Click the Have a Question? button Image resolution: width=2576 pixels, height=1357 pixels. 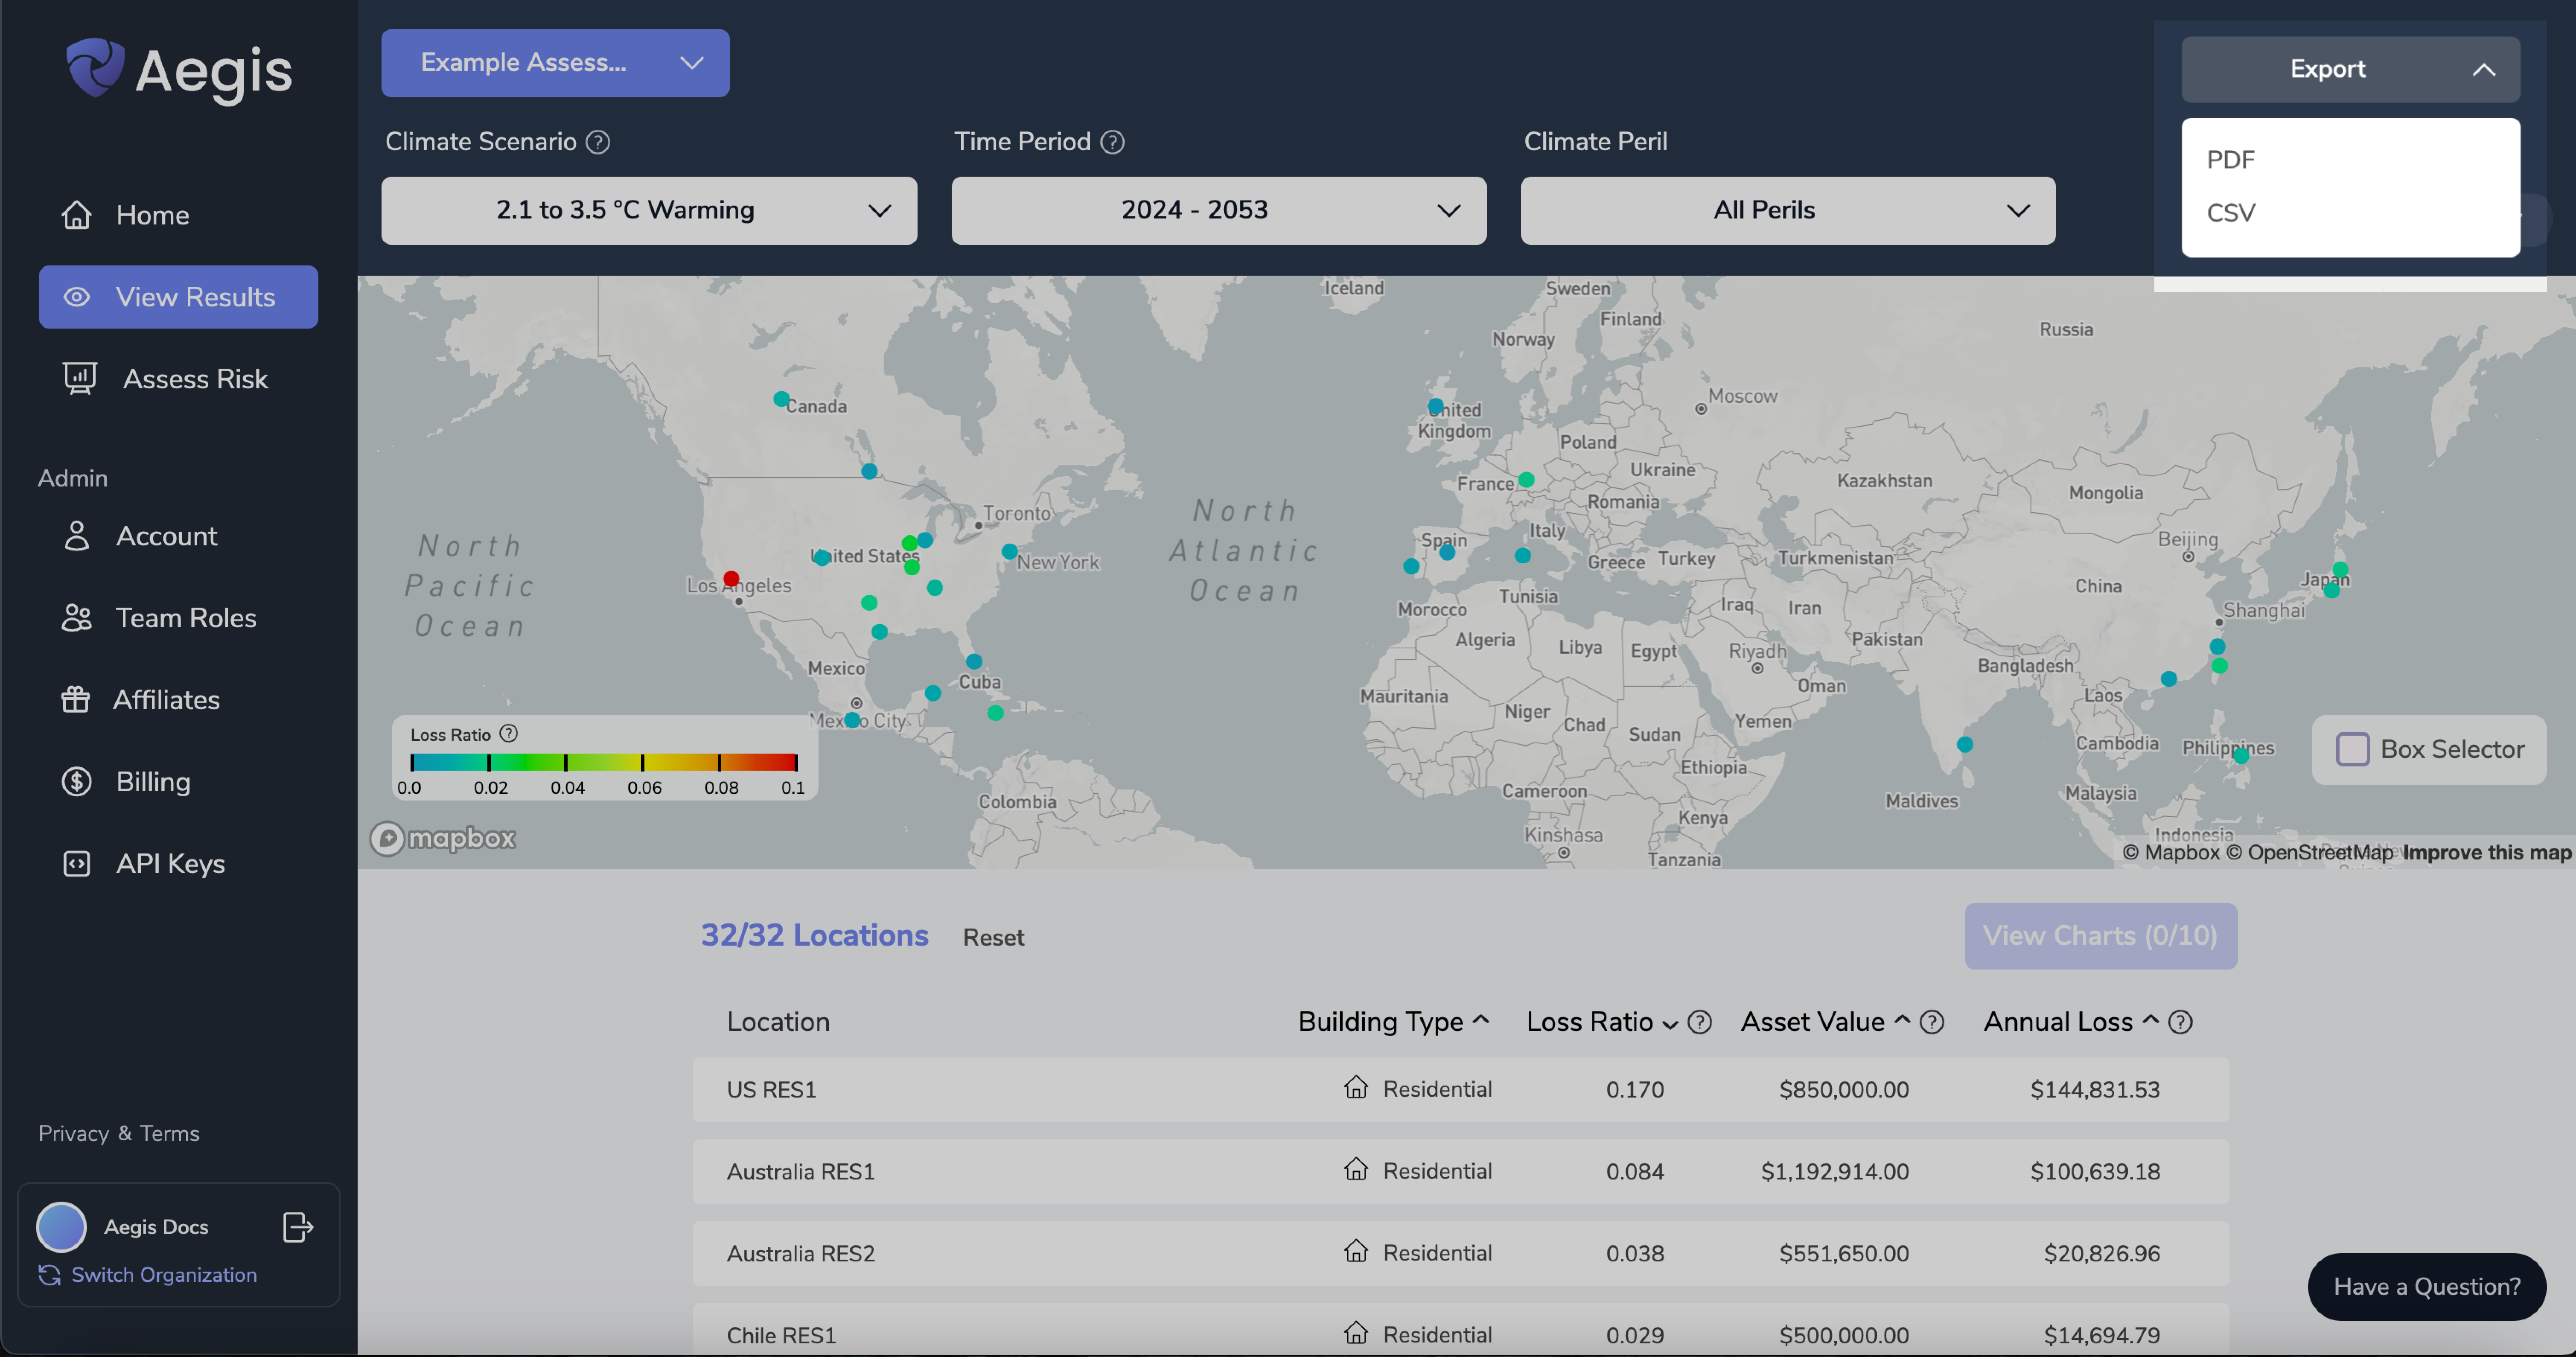pyautogui.click(x=2427, y=1287)
